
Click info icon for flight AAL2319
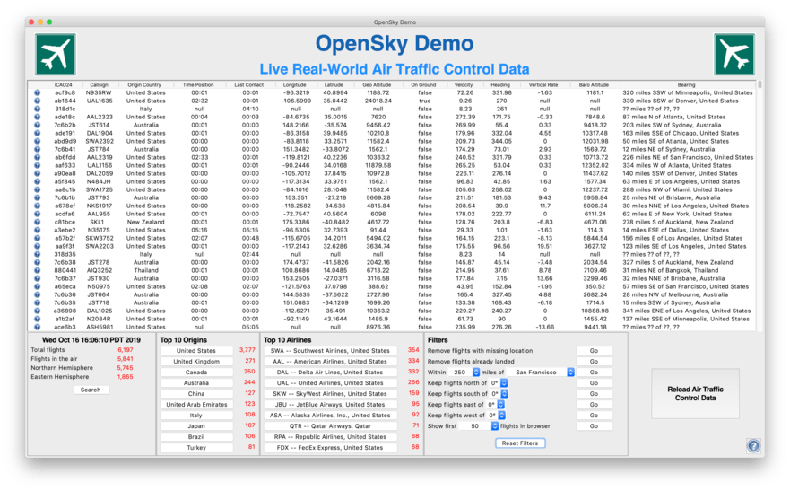click(38, 157)
